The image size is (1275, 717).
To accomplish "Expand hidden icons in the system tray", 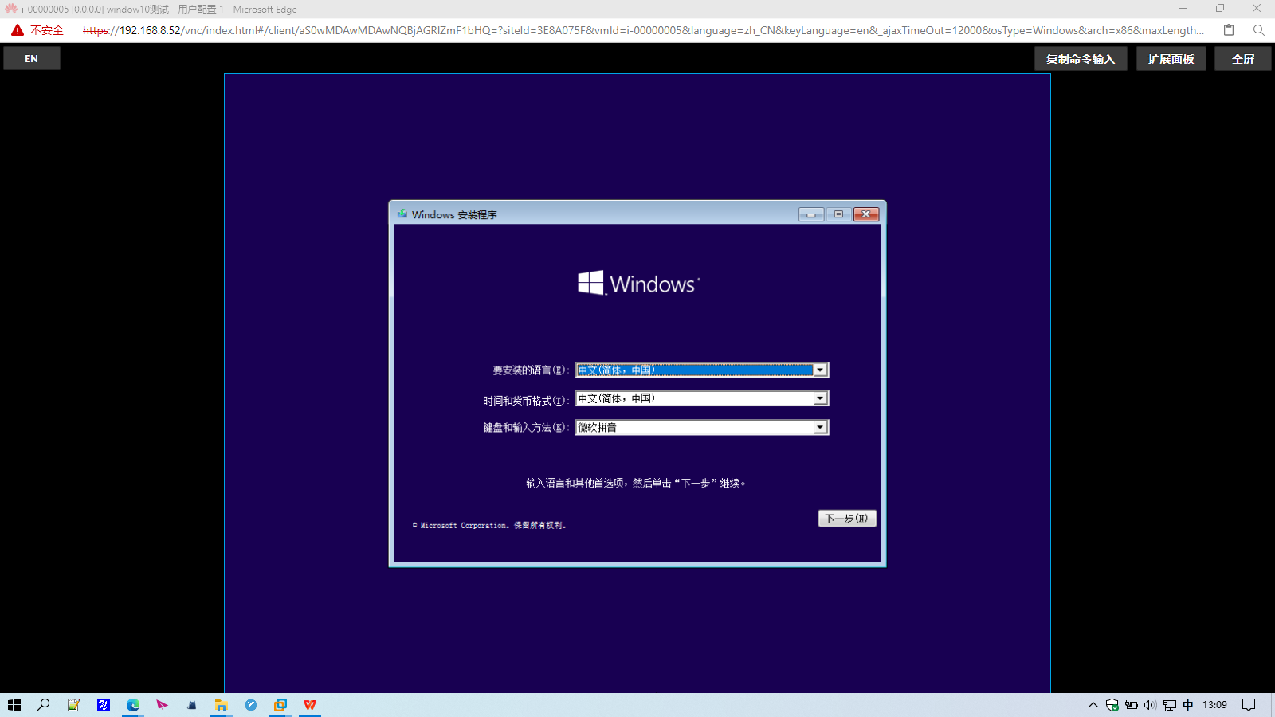I will tap(1093, 705).
